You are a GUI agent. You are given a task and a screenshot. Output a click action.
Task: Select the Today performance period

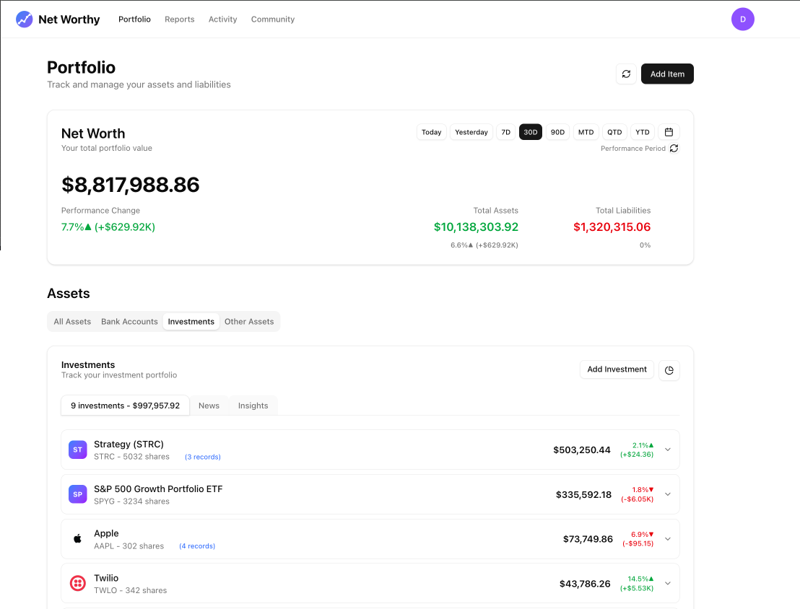431,132
